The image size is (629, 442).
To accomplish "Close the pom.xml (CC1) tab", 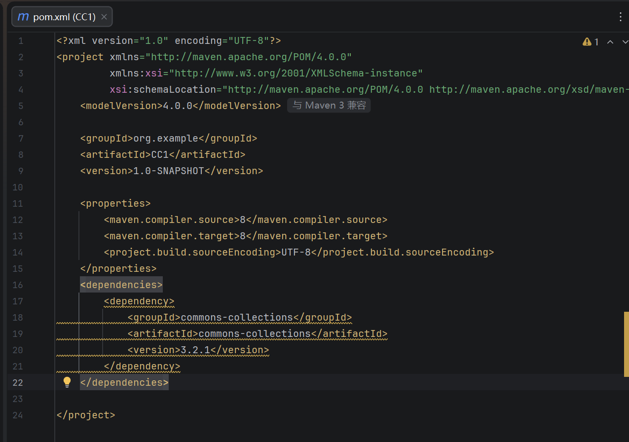I will [x=104, y=17].
